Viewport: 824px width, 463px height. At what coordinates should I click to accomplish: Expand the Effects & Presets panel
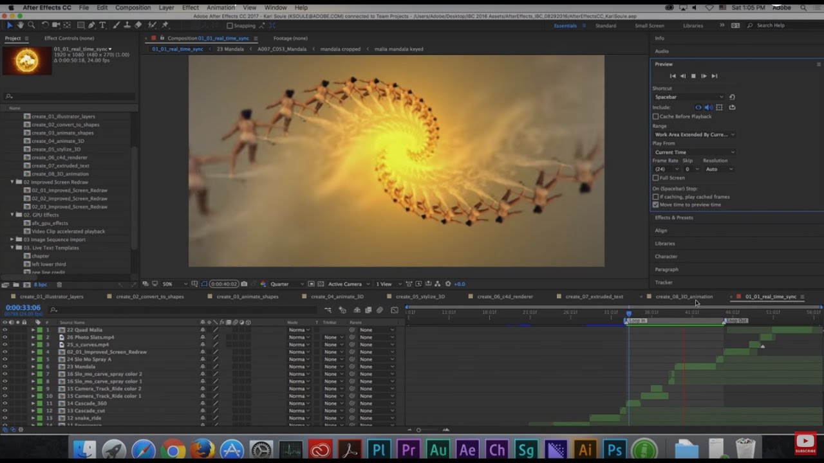[x=674, y=217]
